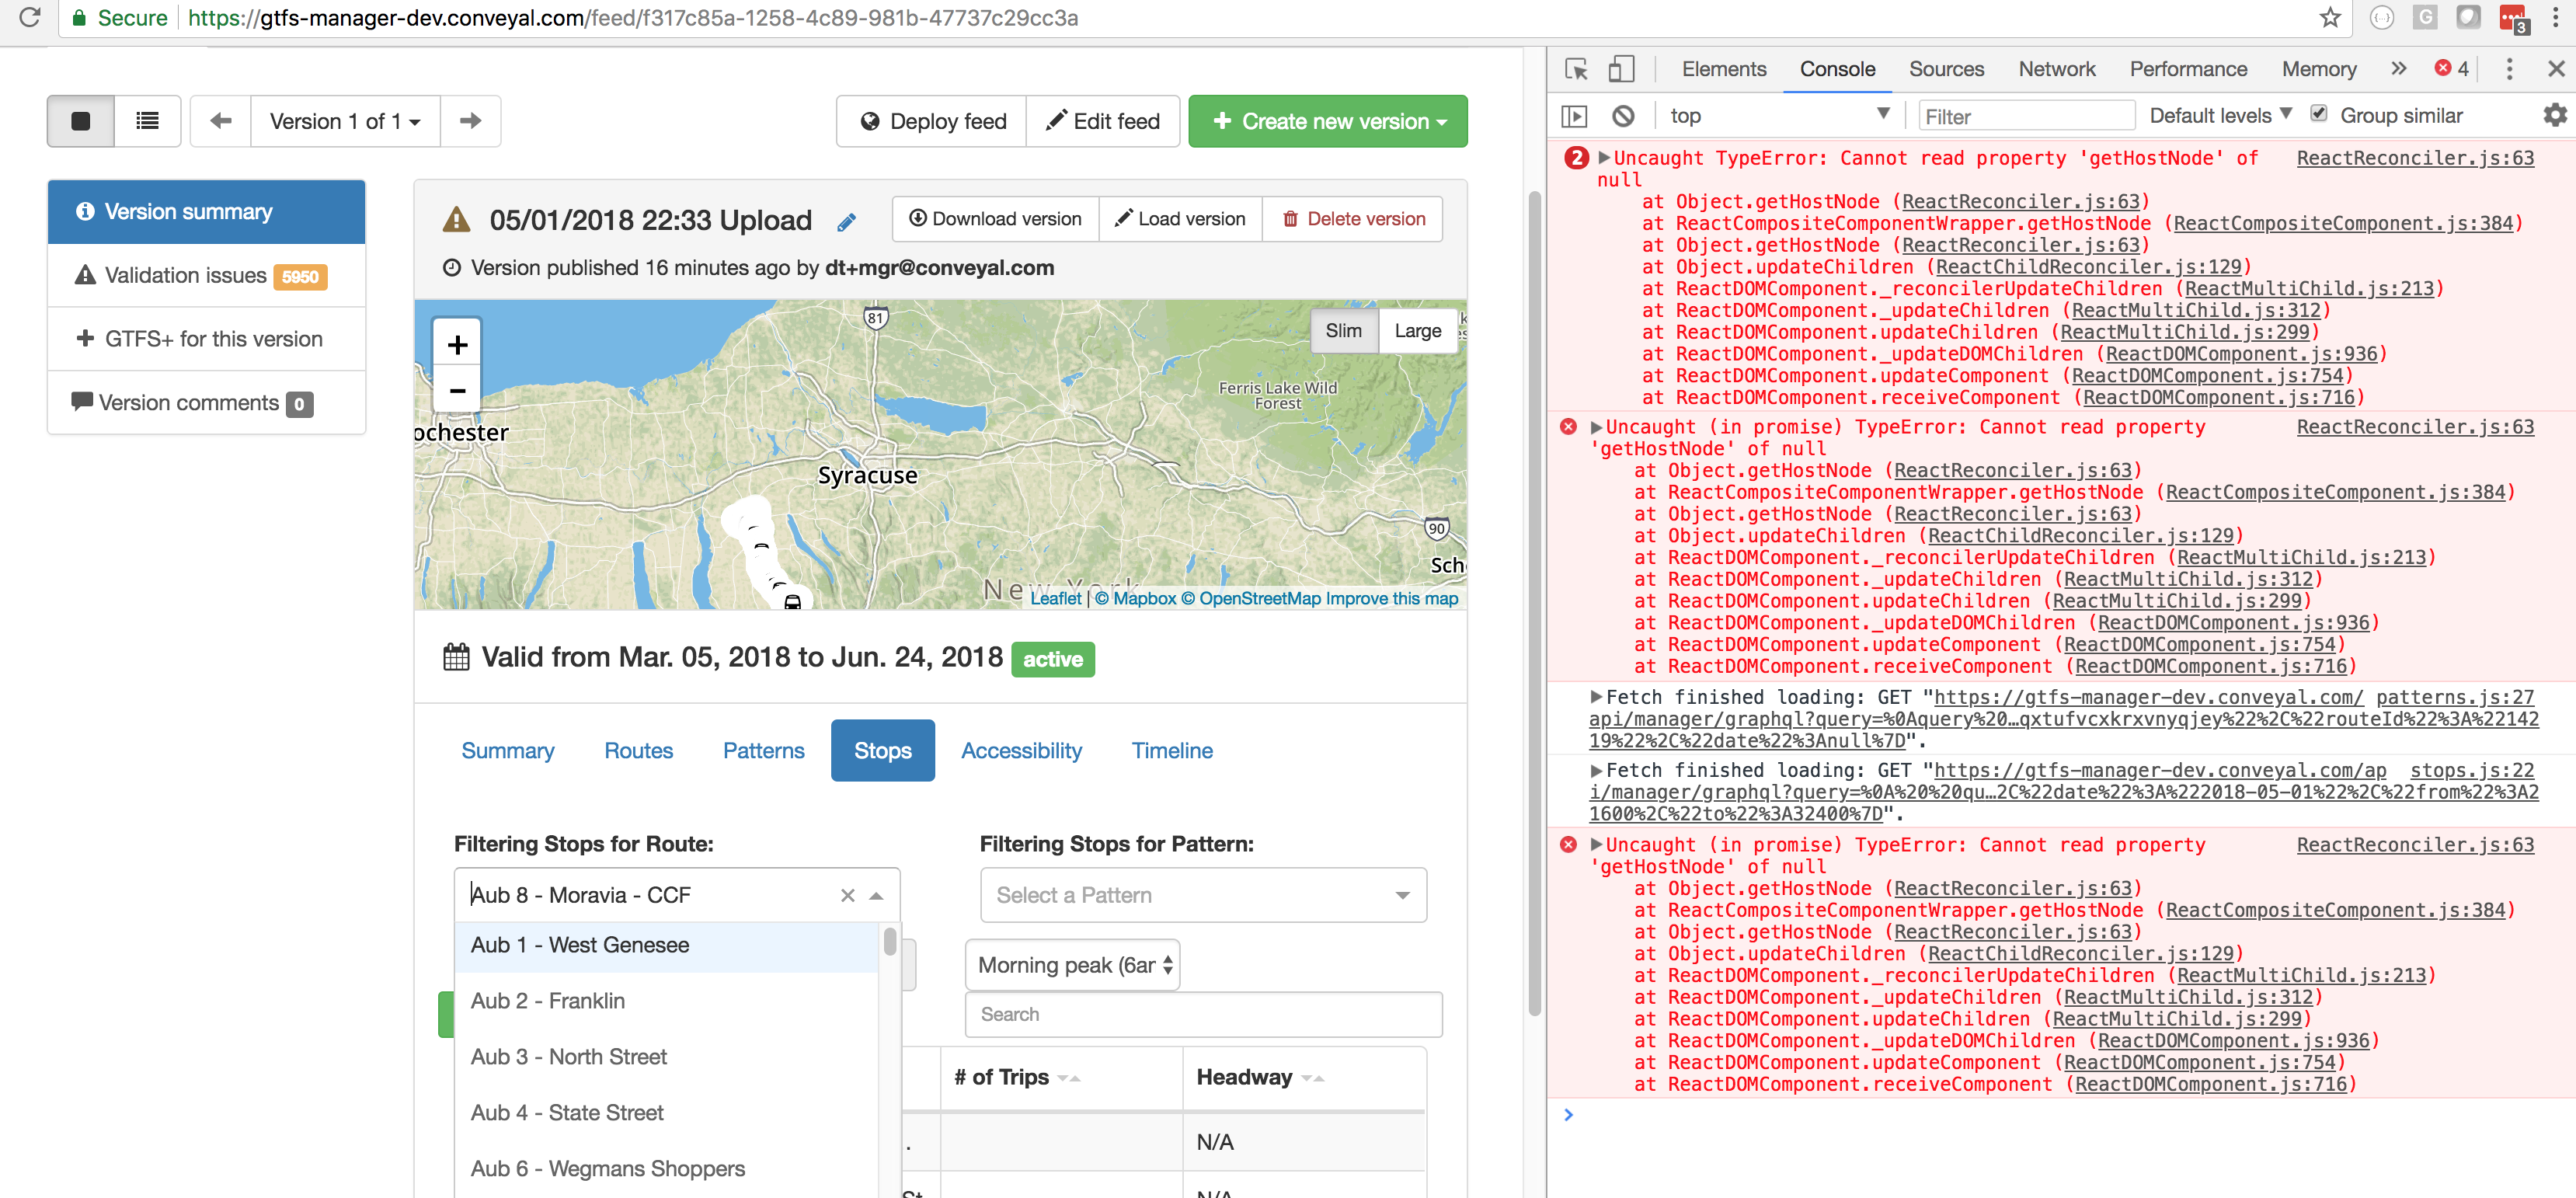
Task: Zoom out on the map
Action: (457, 391)
